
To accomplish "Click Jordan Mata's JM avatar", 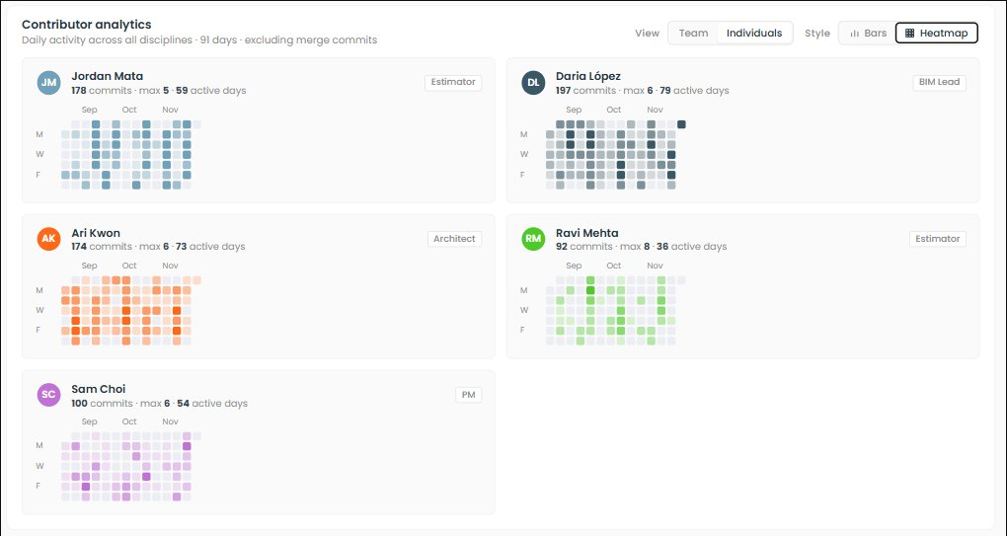I will pos(48,83).
